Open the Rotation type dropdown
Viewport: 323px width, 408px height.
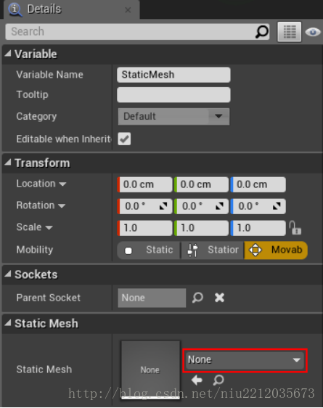pos(62,206)
